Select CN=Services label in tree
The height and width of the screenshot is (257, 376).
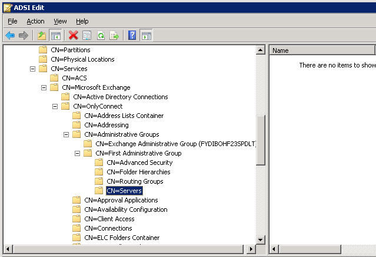[69, 69]
